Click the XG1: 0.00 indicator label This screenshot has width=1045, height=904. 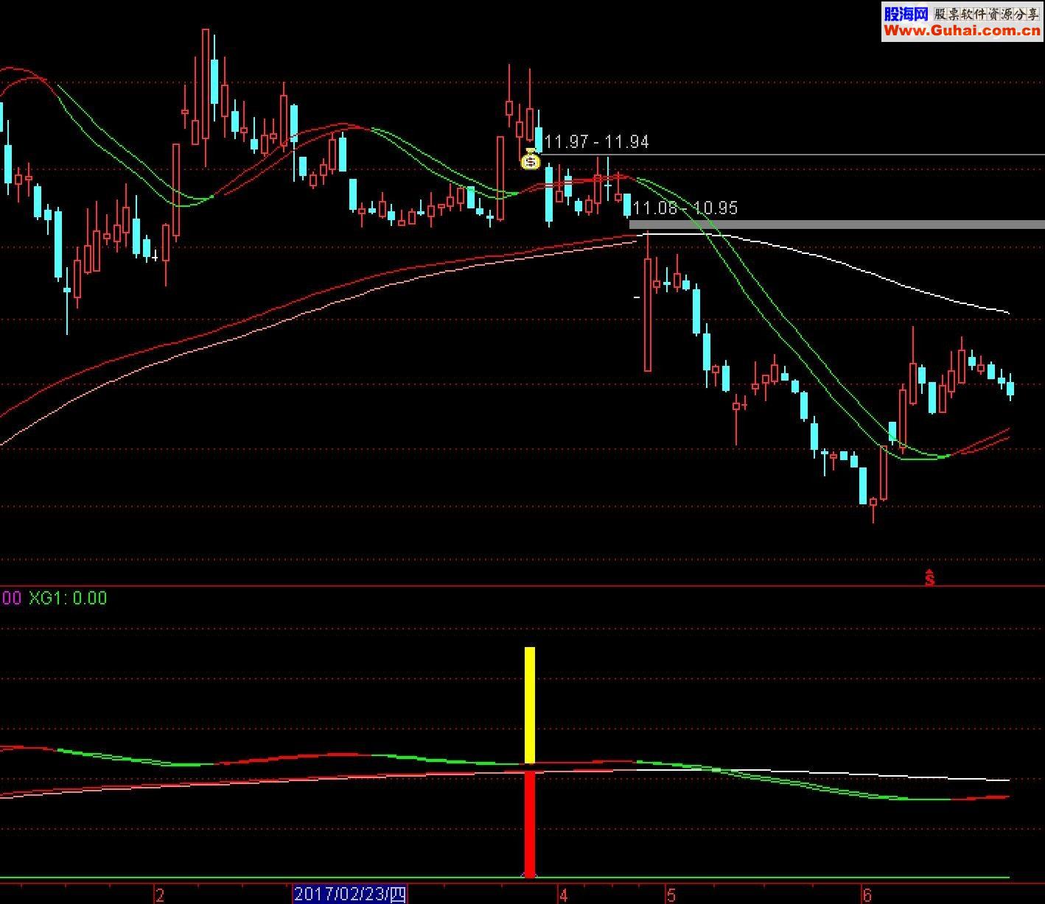pyautogui.click(x=68, y=598)
